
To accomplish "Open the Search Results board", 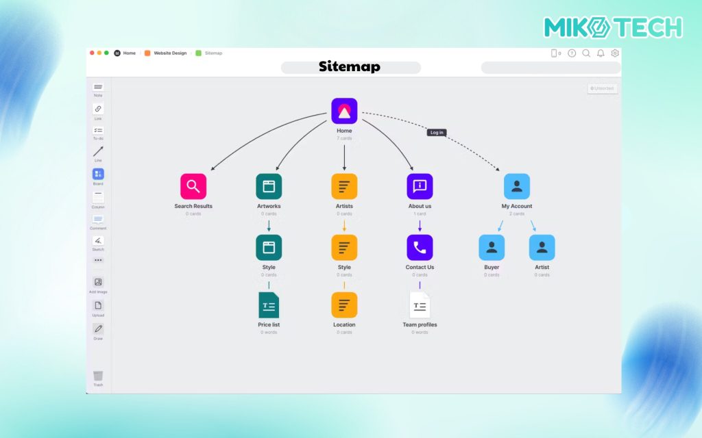I will (x=193, y=187).
